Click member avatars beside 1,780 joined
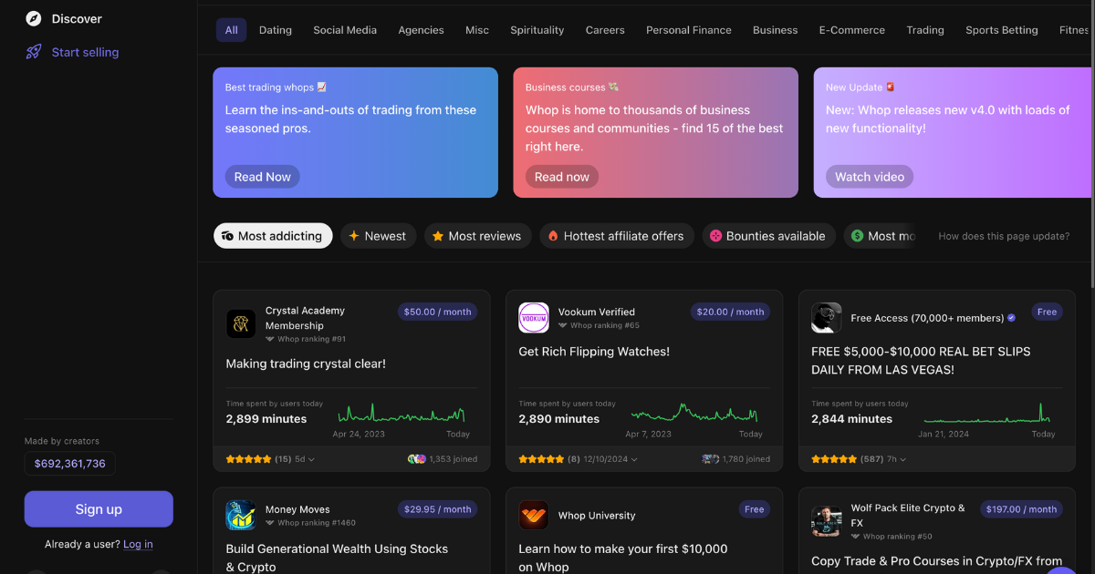The image size is (1095, 574). pyautogui.click(x=711, y=459)
